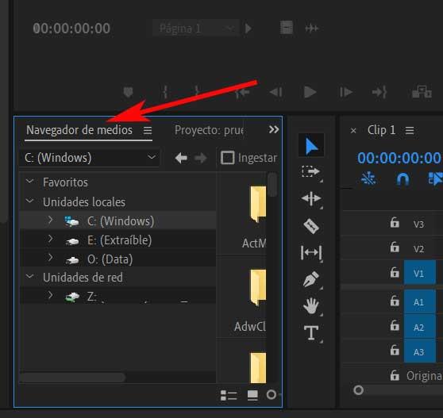Toggle lock on track V1
The width and height of the screenshot is (443, 418).
point(395,272)
